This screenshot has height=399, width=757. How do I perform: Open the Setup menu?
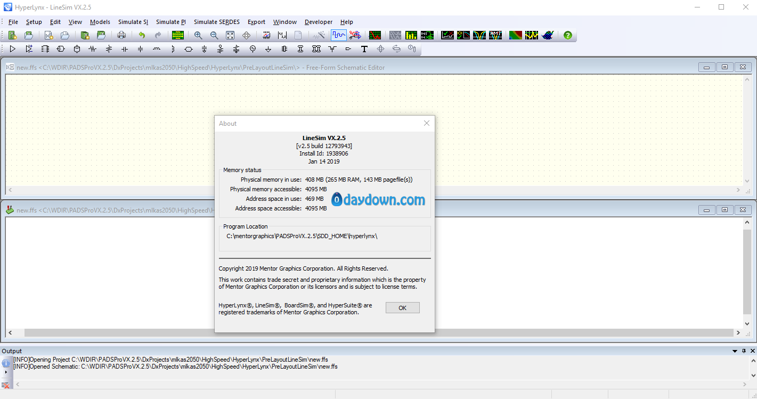coord(34,22)
